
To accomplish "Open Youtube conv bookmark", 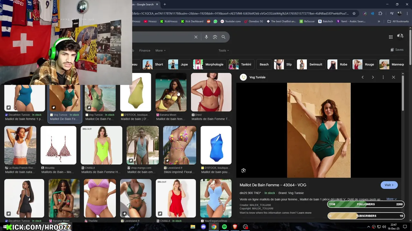I will point(230,21).
